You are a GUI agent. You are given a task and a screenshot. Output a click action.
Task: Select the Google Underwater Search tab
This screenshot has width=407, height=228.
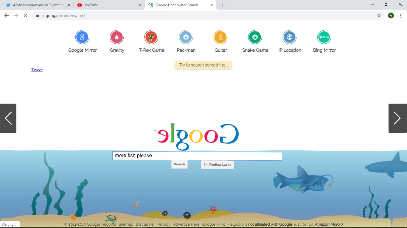181,5
